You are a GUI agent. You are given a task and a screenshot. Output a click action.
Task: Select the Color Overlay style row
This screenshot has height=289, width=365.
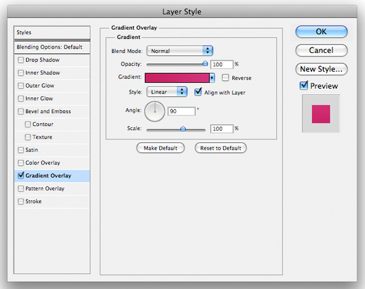coord(52,163)
